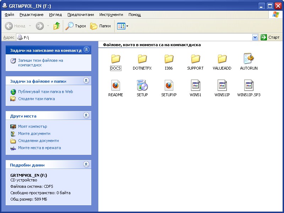Image resolution: width=284 pixels, height=213 pixels.
Task: Collapse the CD writing tasks panel
Action: click(x=86, y=49)
